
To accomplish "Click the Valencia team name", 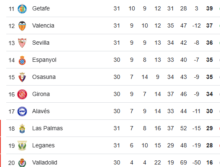I will 43,25.
